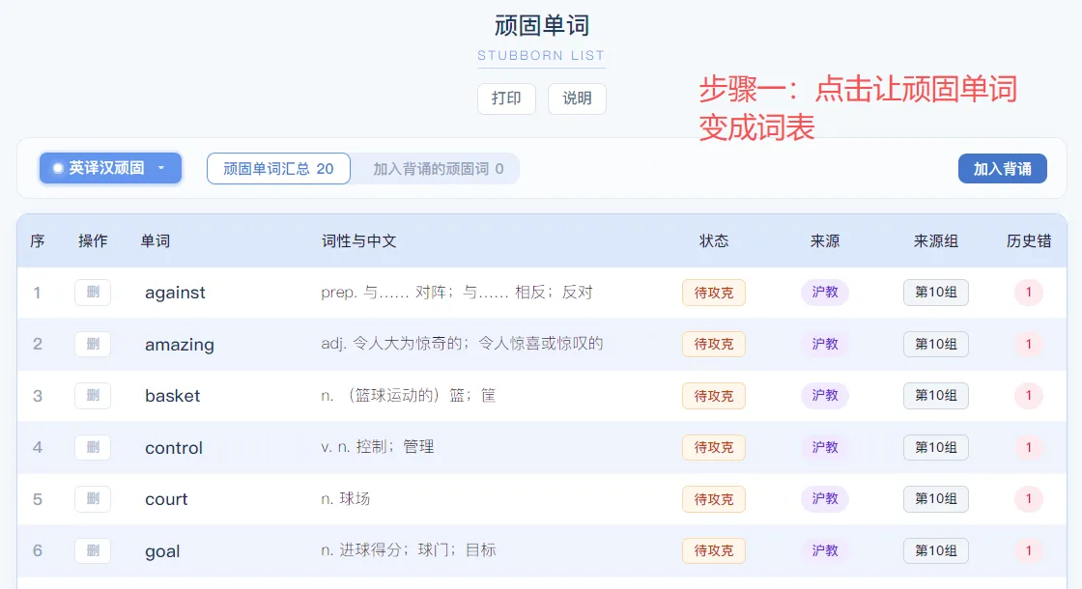Click the 状态 column header
The height and width of the screenshot is (589, 1082).
click(714, 240)
